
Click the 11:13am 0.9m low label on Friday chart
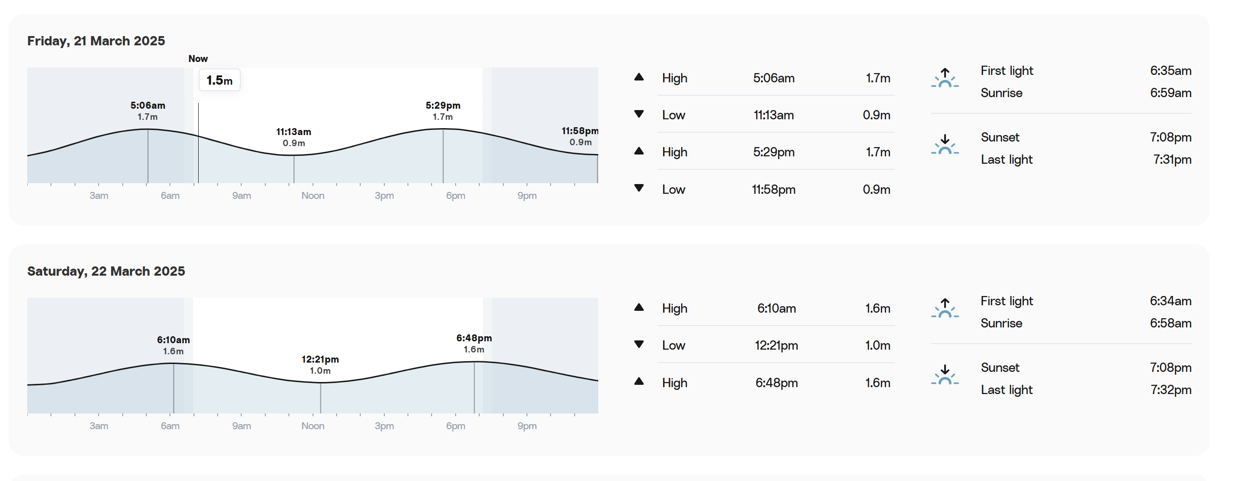click(x=294, y=137)
